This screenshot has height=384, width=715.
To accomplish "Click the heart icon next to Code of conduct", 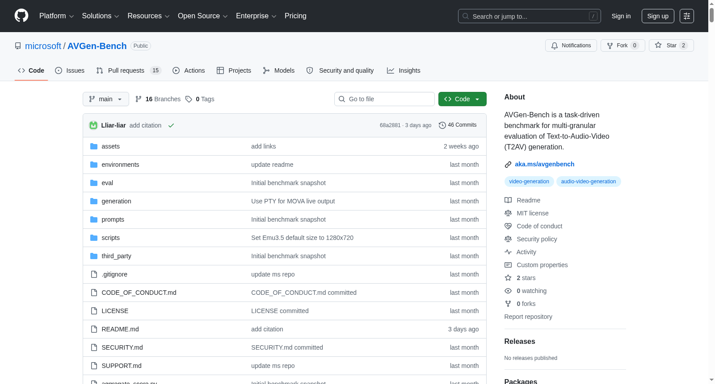I will (508, 226).
